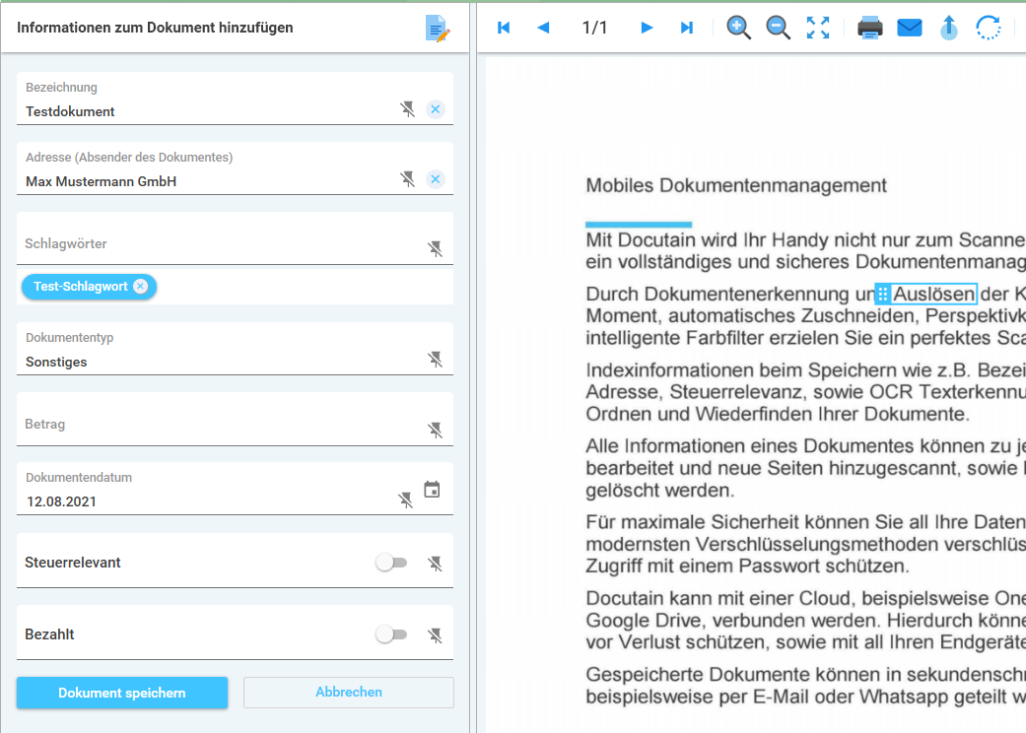Click the document edit icon in header
The image size is (1026, 733).
pos(437,29)
